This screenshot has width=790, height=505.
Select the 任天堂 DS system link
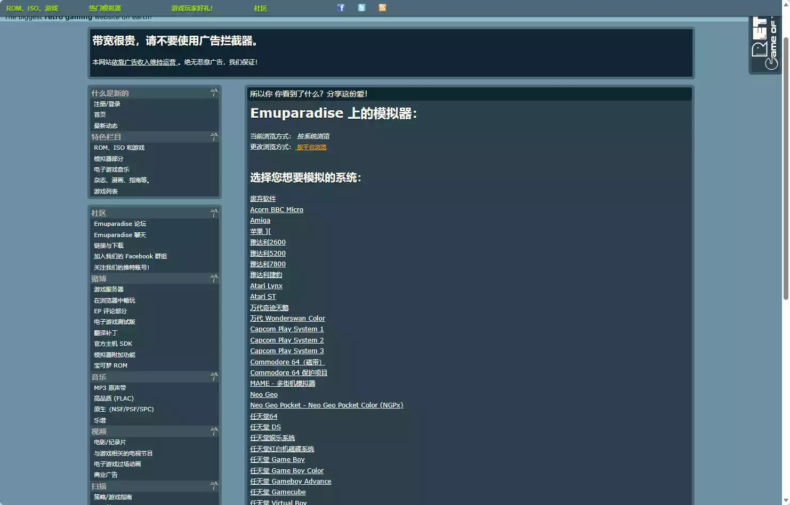[265, 427]
